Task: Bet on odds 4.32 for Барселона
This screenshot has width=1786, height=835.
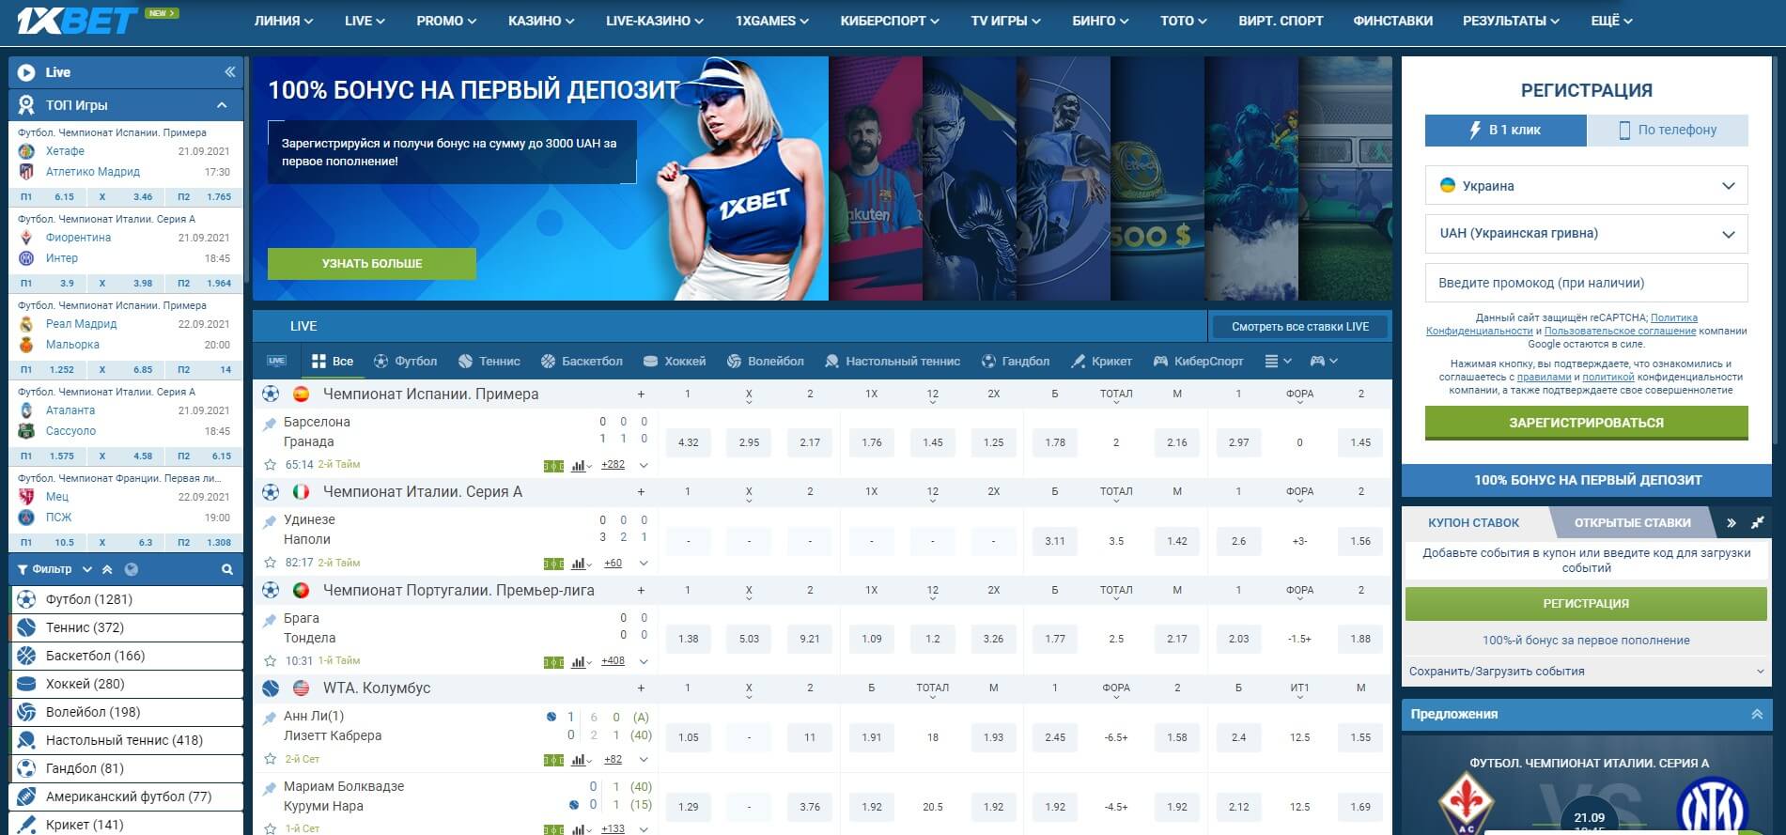Action: pyautogui.click(x=688, y=442)
